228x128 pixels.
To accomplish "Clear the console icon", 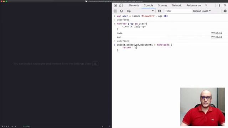I will [x=121, y=11].
